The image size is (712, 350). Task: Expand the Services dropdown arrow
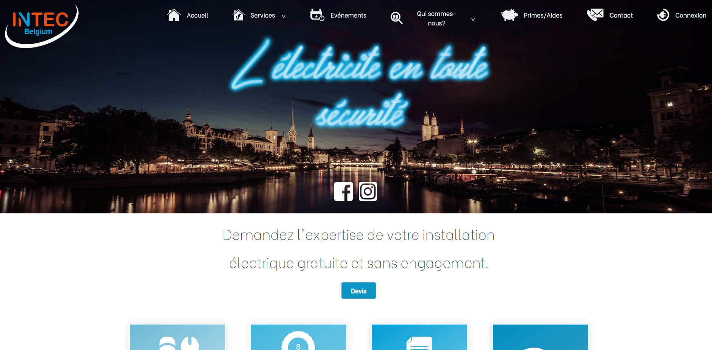tap(284, 16)
